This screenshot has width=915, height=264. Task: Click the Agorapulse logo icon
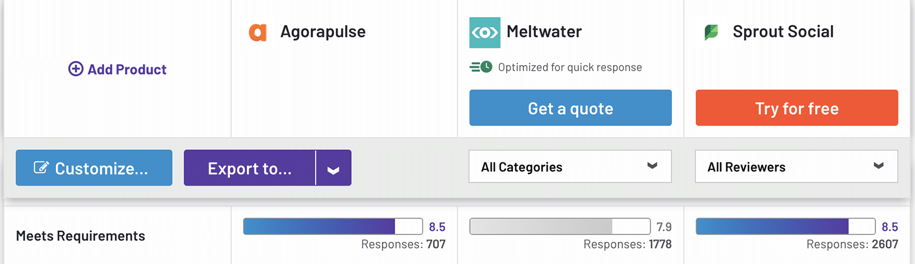click(x=257, y=33)
